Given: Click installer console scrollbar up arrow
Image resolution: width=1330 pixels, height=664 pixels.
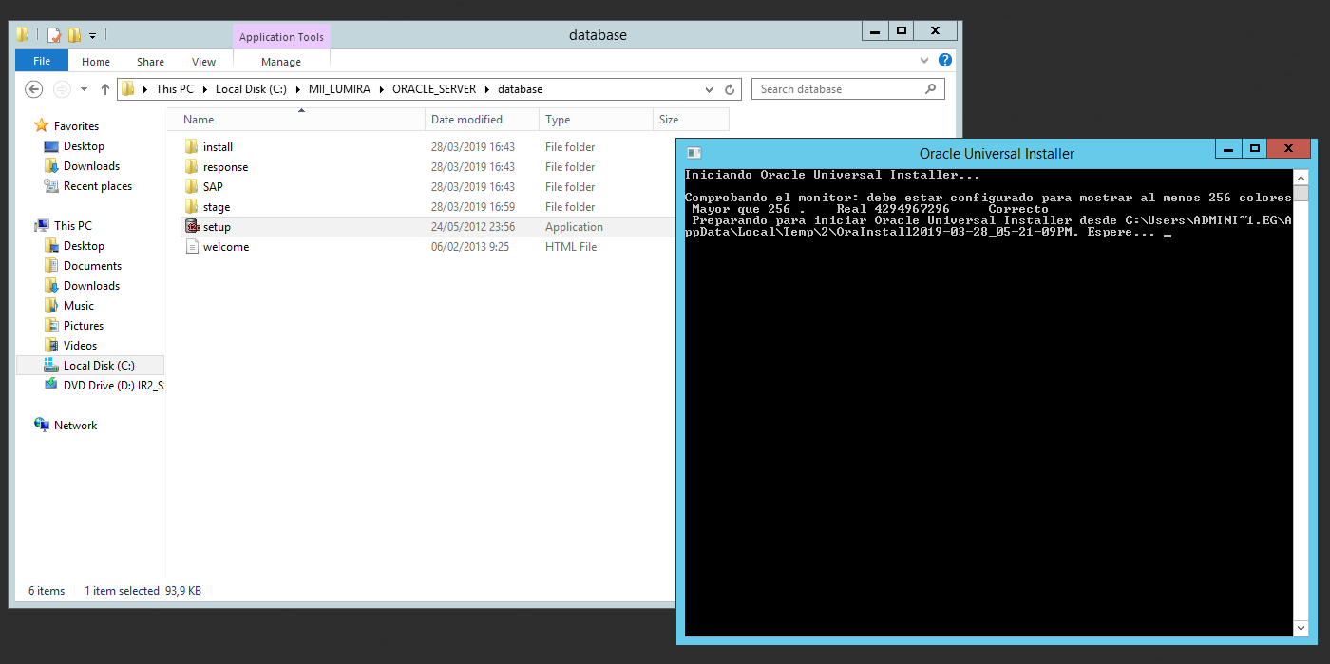Looking at the screenshot, I should click(x=1301, y=178).
